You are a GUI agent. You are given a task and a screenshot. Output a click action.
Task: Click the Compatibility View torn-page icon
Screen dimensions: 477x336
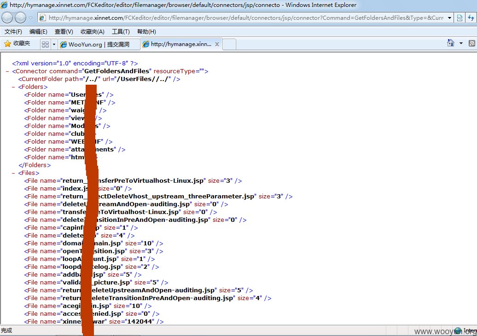(460, 18)
